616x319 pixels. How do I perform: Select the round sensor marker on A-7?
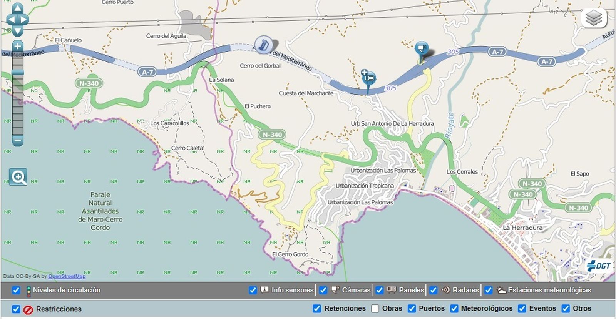[264, 45]
